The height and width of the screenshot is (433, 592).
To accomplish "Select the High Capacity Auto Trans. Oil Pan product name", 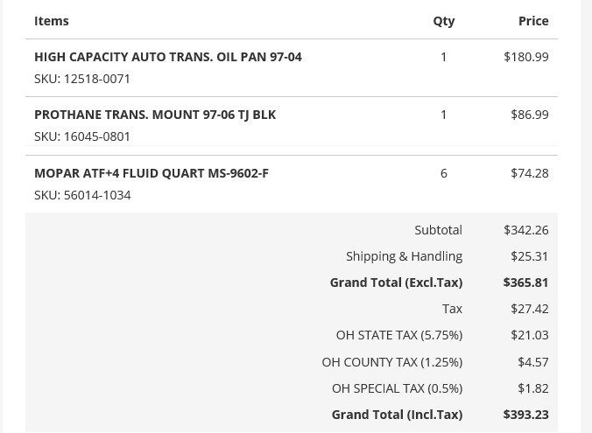I will click(x=167, y=57).
